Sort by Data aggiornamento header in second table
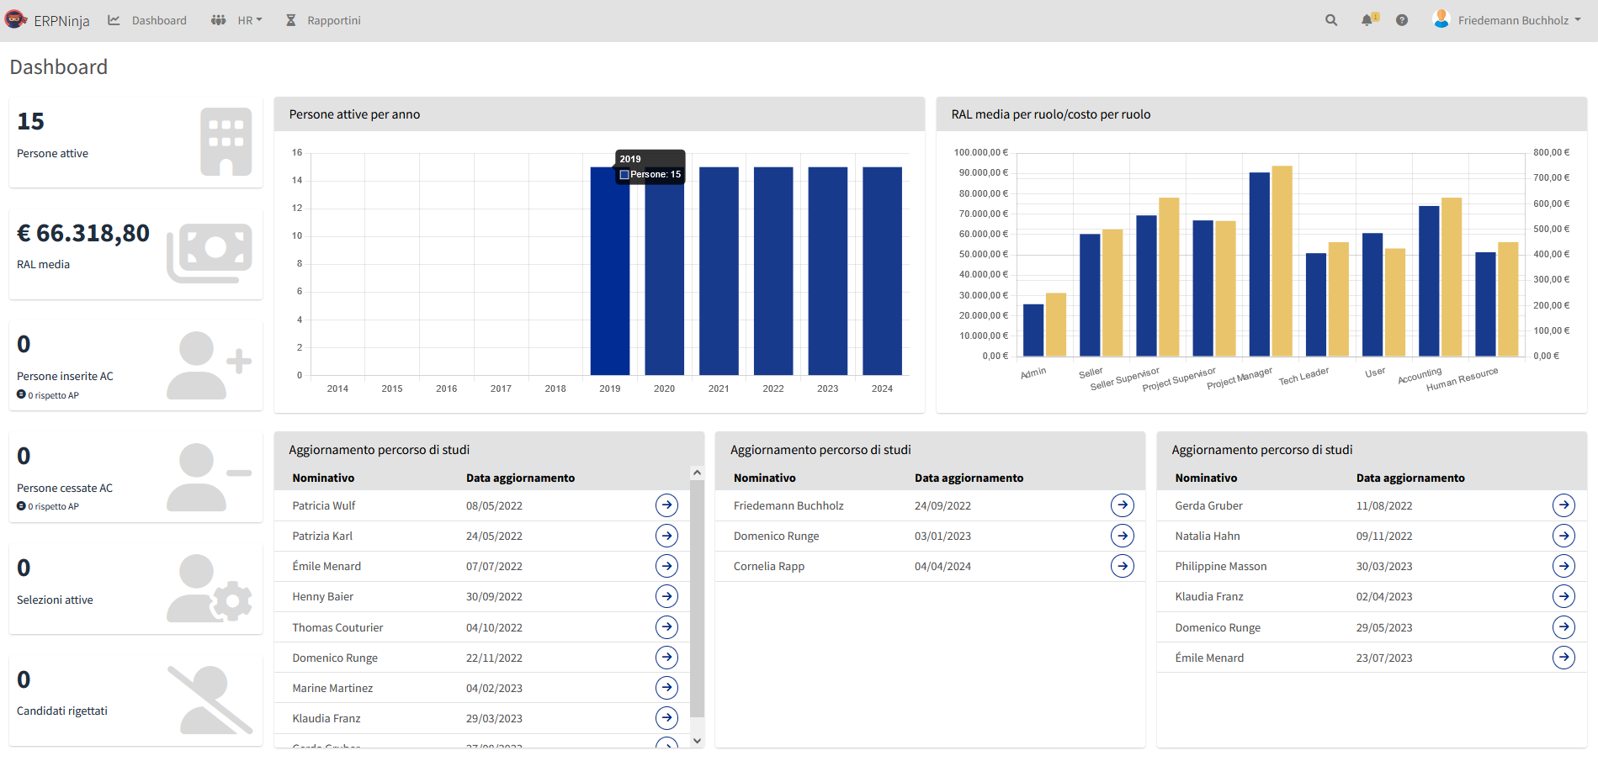Screen dimensions: 1598x761 [x=969, y=478]
